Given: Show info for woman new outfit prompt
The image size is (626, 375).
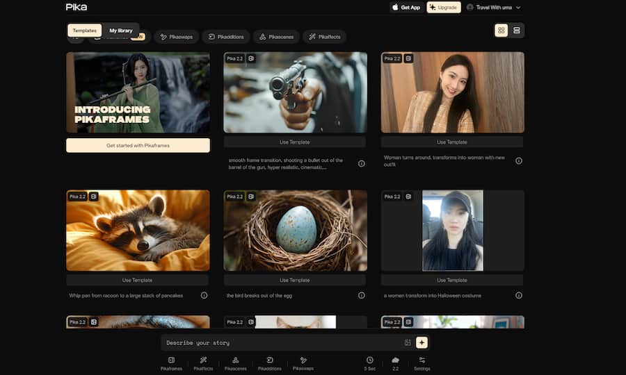Looking at the screenshot, I should point(519,161).
